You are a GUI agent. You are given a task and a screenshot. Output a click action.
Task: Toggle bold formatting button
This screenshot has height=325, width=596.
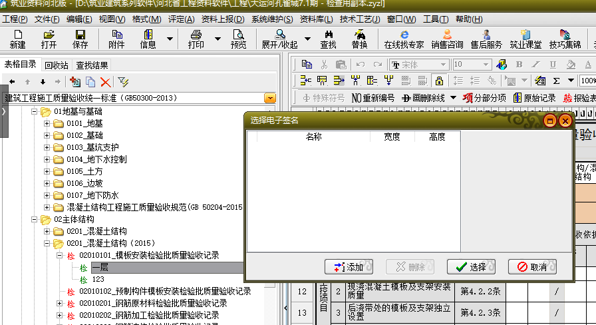[520, 65]
